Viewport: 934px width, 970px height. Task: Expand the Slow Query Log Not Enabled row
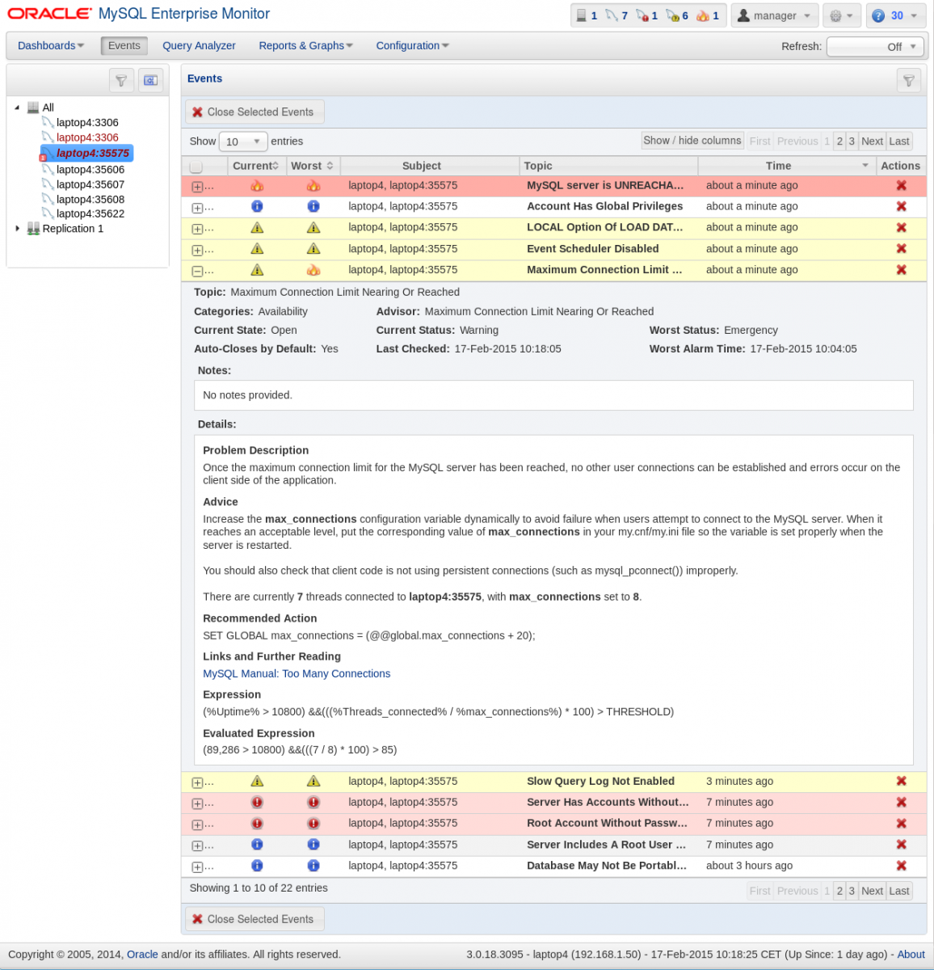[x=197, y=782]
